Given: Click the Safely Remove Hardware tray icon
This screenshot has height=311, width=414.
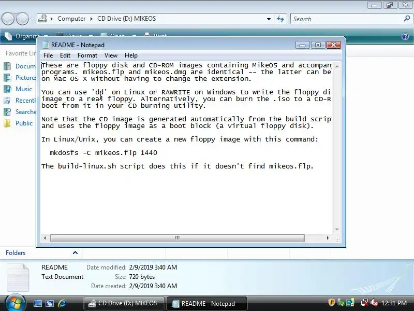Looking at the screenshot, I should pyautogui.click(x=341, y=302).
